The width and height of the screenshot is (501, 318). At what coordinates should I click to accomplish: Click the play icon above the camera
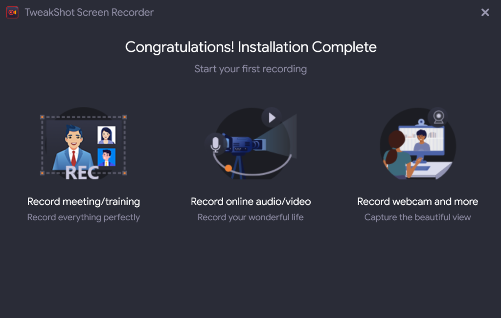(x=272, y=118)
